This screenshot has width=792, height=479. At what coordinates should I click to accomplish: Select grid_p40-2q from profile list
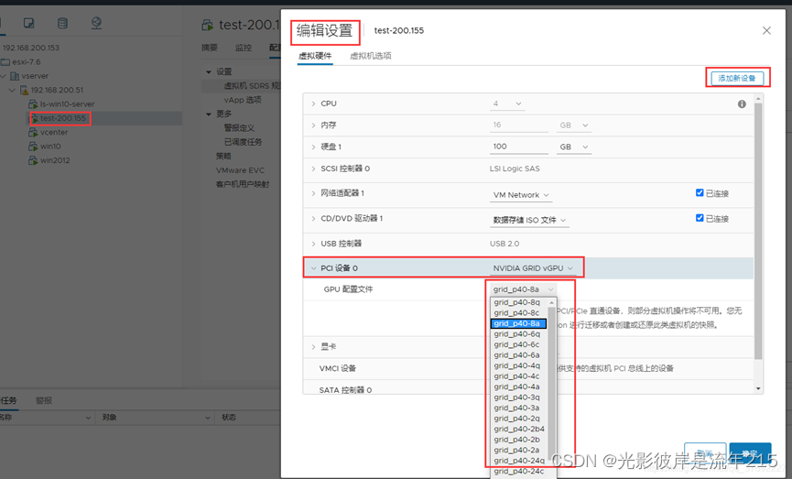(x=516, y=419)
